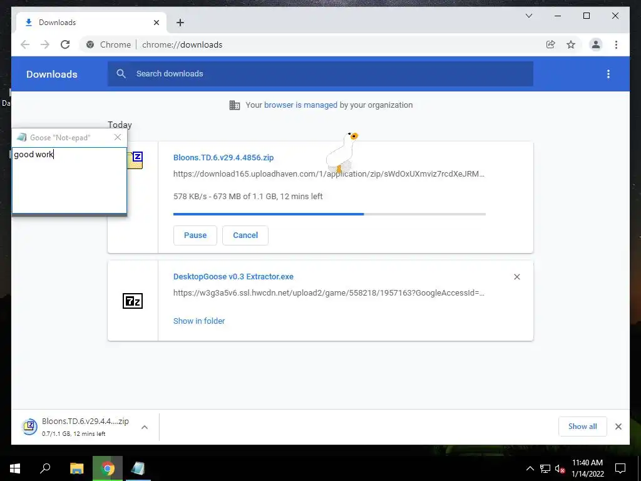Click the DesktopGoose source URL
Screen dimensions: 641x481
[329, 293]
